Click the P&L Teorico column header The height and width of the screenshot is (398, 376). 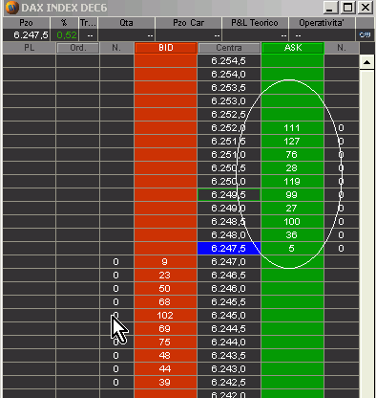255,23
